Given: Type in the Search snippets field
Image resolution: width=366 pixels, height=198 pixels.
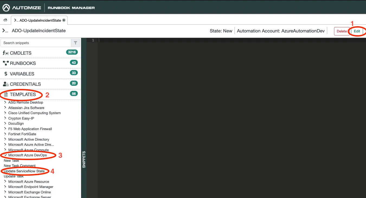Looking at the screenshot, I should [36, 43].
